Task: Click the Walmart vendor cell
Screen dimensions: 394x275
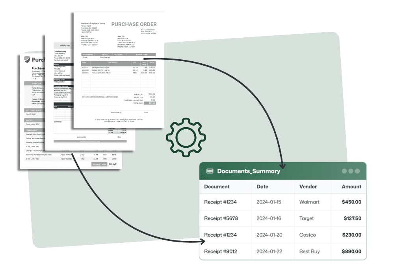Action: pyautogui.click(x=309, y=202)
